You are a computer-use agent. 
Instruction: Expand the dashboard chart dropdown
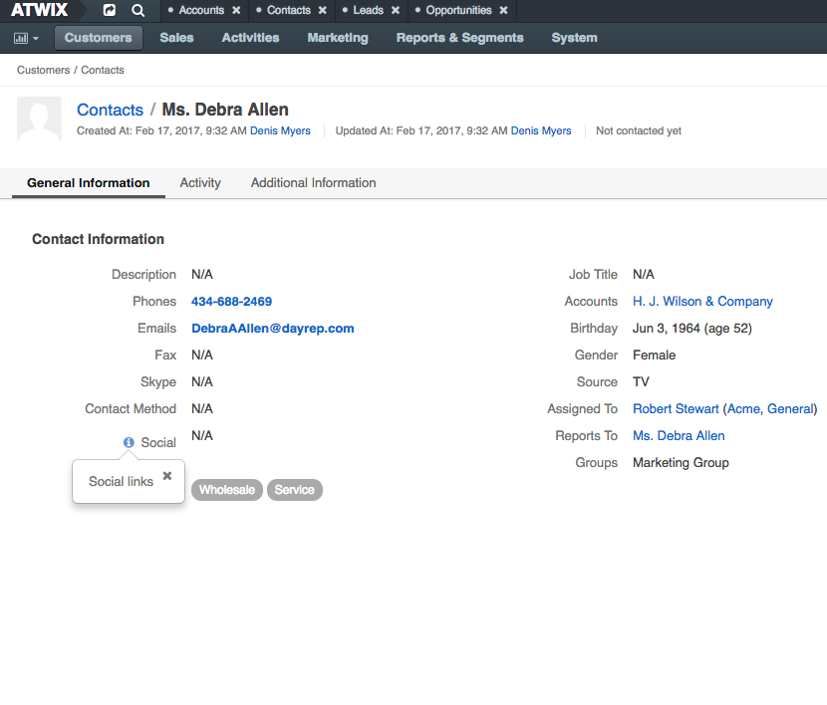[26, 38]
